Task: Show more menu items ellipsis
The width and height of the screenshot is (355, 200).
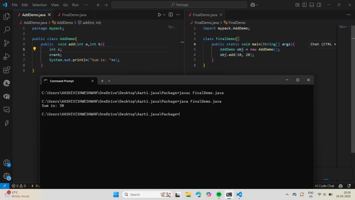Action: click(86, 5)
